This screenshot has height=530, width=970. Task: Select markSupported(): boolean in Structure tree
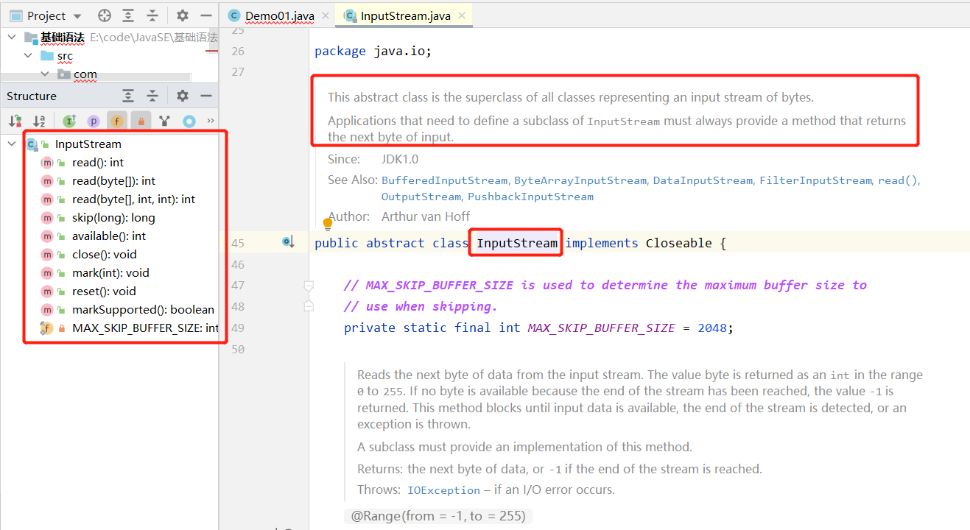click(143, 309)
